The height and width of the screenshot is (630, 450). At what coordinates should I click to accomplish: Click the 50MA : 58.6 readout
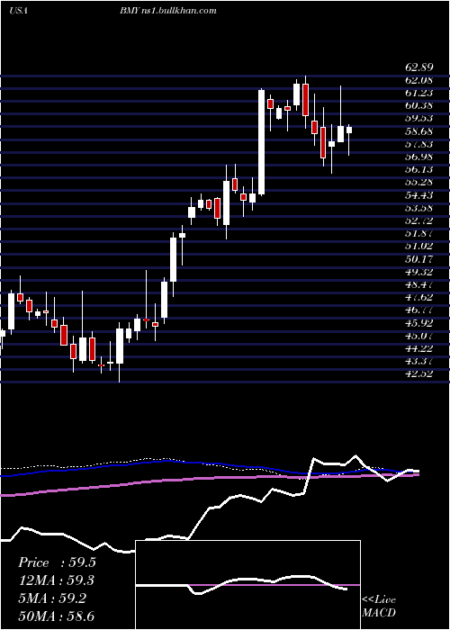pyautogui.click(x=57, y=616)
